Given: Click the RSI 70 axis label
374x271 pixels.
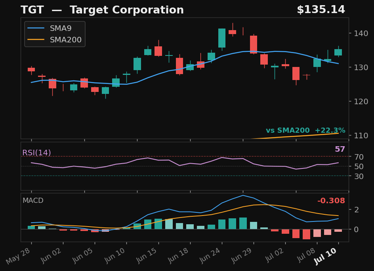Looking at the screenshot, I should click(x=359, y=157).
